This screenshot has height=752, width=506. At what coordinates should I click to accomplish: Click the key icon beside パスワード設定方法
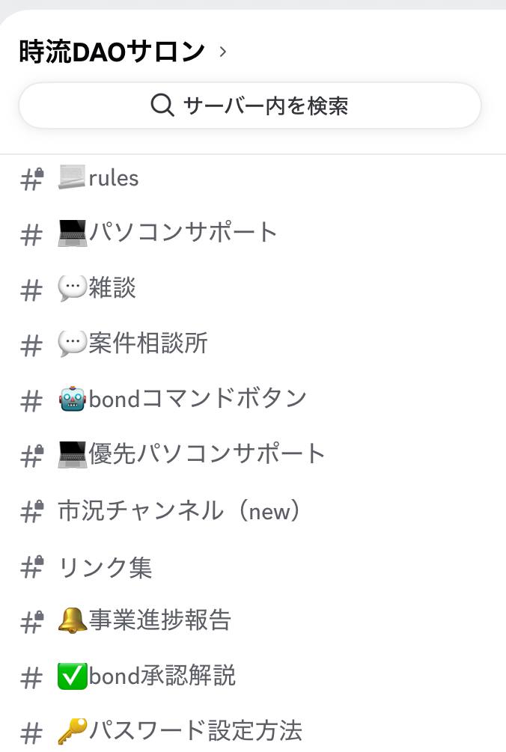[x=73, y=730]
